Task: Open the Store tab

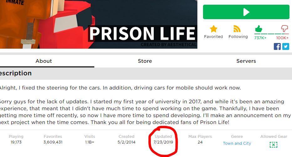Action: click(x=145, y=61)
